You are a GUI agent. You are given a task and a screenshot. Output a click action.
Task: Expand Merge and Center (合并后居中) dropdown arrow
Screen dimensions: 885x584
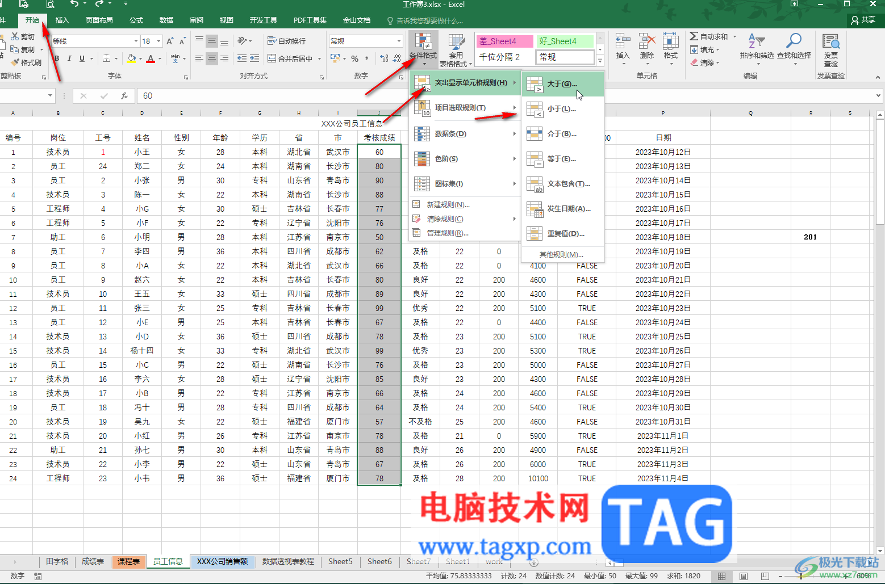(319, 58)
